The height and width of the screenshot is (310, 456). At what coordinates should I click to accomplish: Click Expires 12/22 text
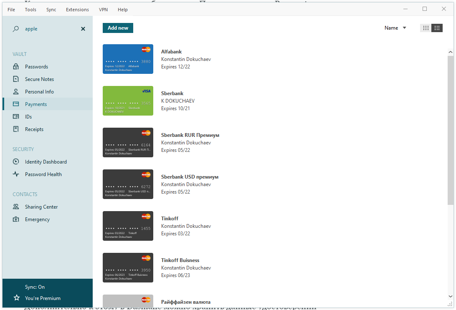coord(176,66)
